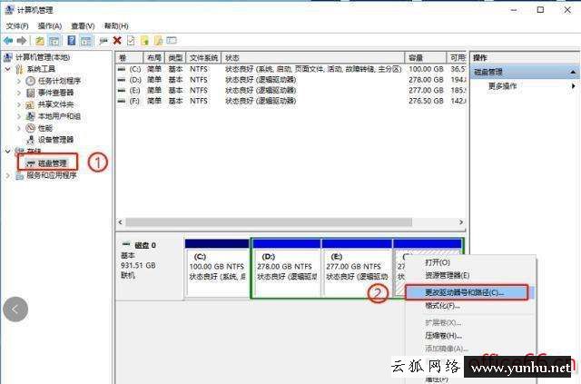Expand the 性能 node arrow
This screenshot has width=581, height=384.
(x=19, y=128)
